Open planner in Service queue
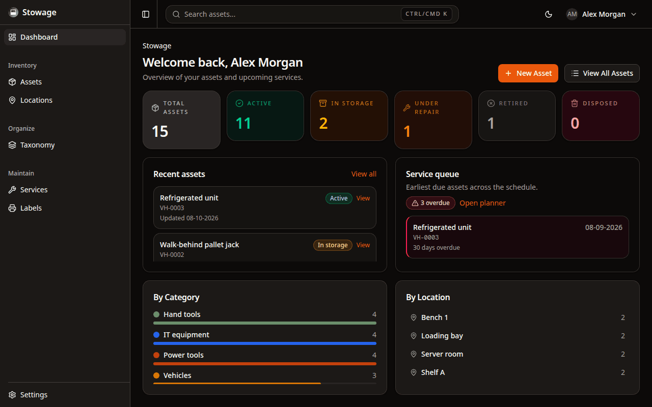Viewport: 652px width, 407px height. point(482,203)
